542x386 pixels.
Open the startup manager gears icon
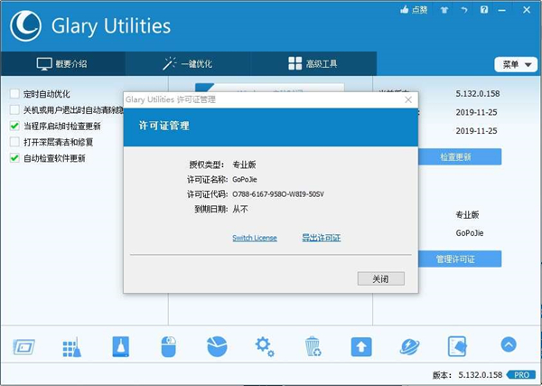pyautogui.click(x=265, y=347)
